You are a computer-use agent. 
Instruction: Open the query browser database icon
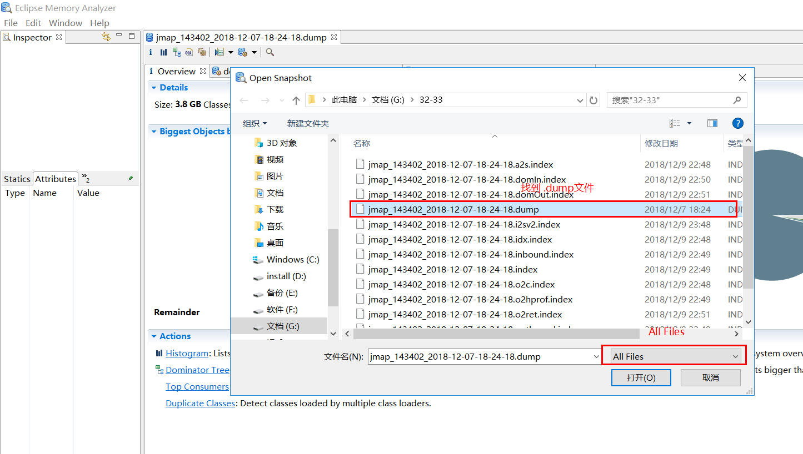tap(243, 52)
